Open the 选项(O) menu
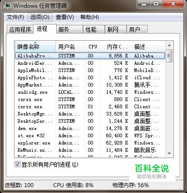Image resolution: width=187 pixels, height=193 pixels. [x=40, y=17]
